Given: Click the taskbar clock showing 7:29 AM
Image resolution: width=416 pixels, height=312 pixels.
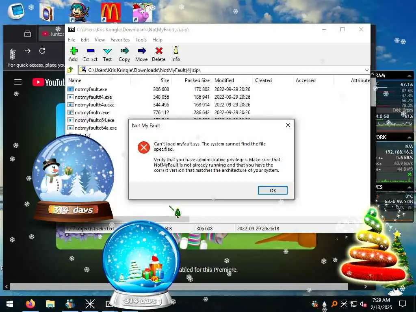Looking at the screenshot, I should click(381, 304).
